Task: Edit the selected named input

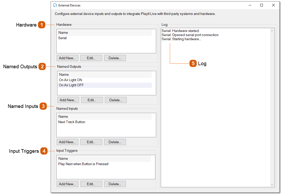Action: click(91, 142)
